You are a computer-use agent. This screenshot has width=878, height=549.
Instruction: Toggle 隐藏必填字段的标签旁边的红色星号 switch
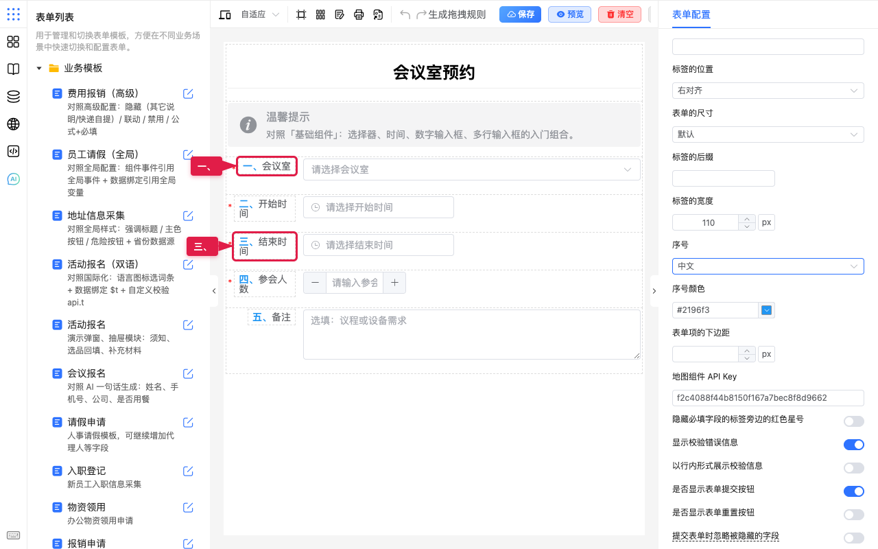(x=854, y=421)
